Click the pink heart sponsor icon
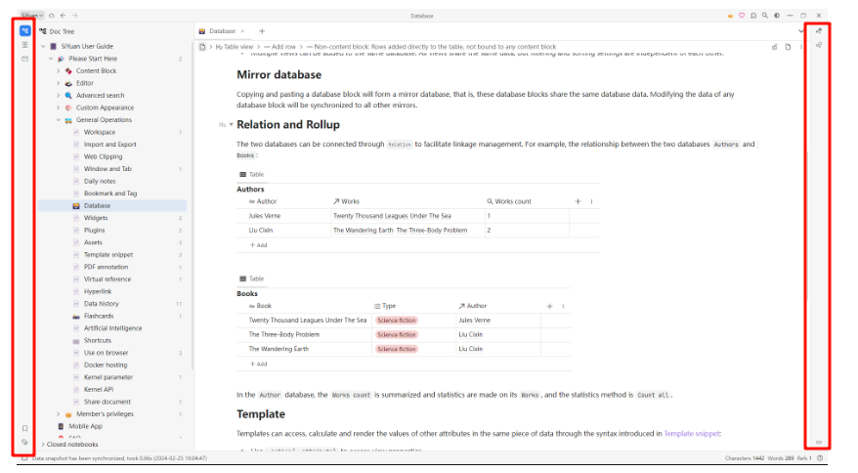Screen dimensions: 858x473 [742, 16]
